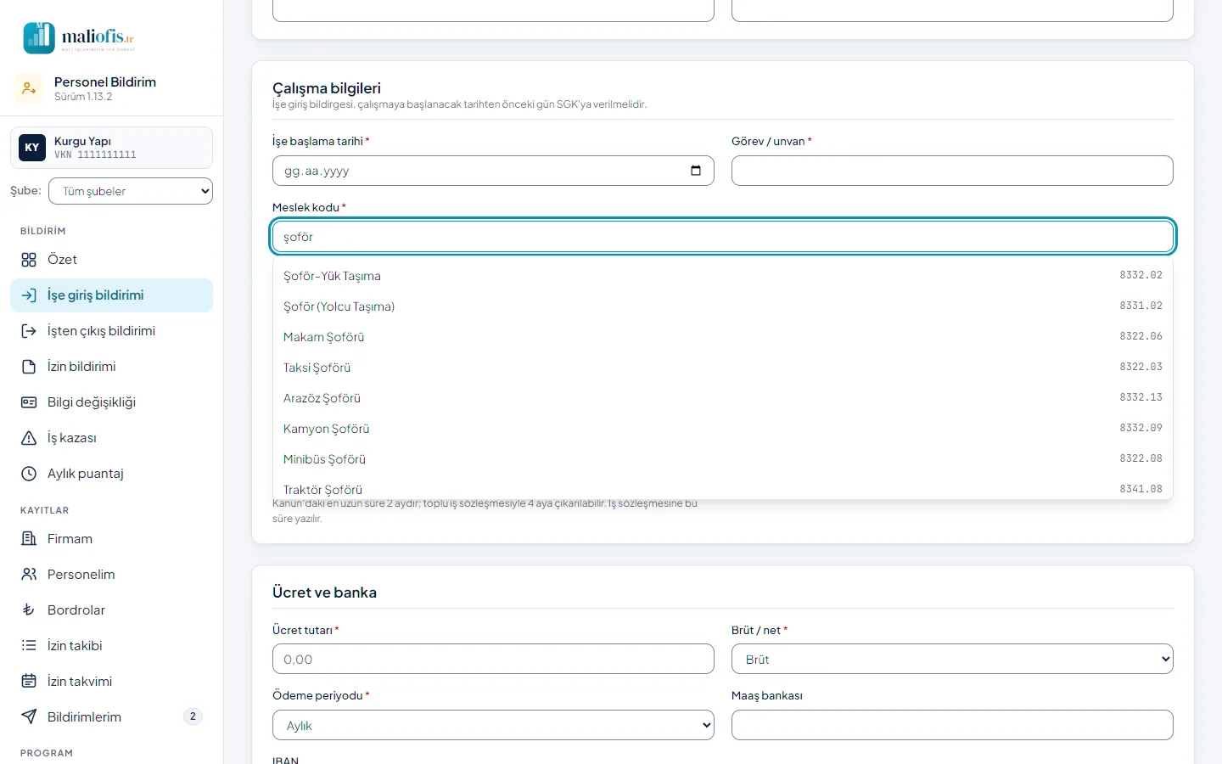This screenshot has width=1222, height=764.
Task: Click the Özet grid icon
Action: tap(29, 260)
